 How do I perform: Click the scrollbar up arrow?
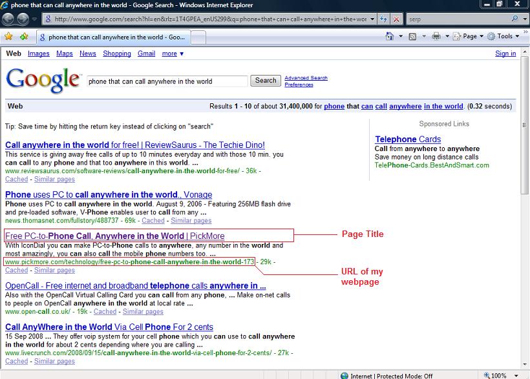(525, 52)
